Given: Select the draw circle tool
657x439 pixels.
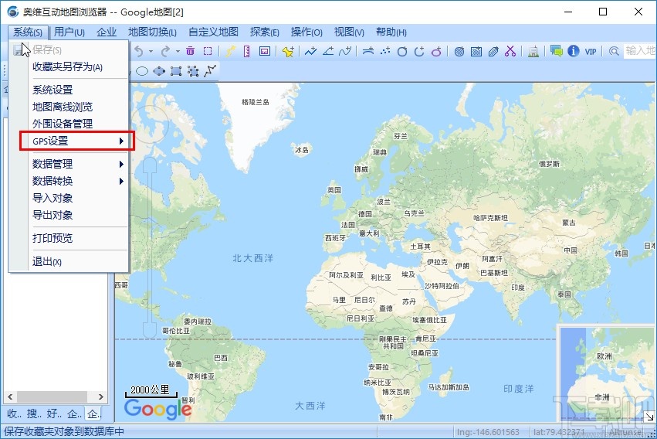Looking at the screenshot, I should 402,51.
